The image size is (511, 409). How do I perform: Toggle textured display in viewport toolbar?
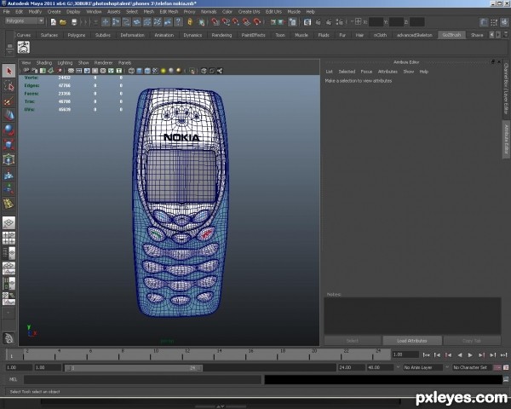coord(156,71)
